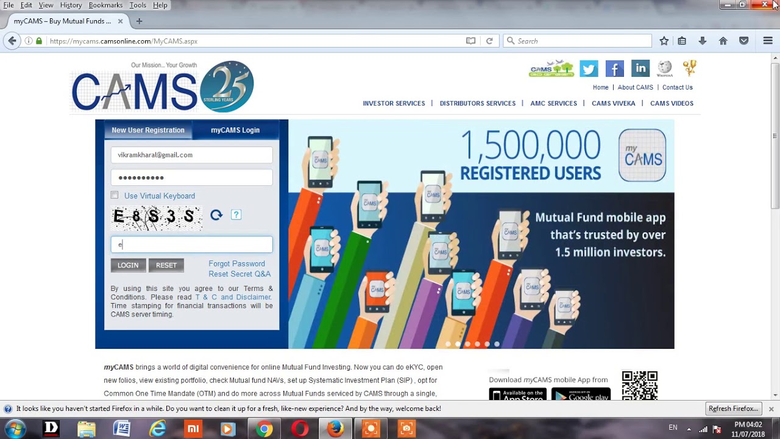Click the Refresh Firefox button

[734, 409]
